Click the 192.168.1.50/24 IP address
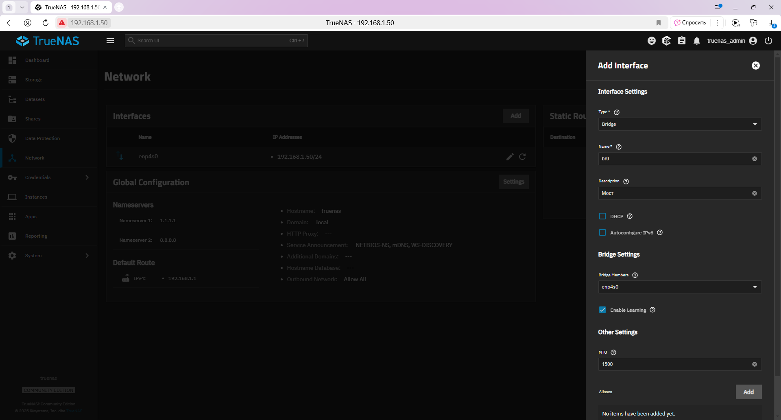 [299, 157]
